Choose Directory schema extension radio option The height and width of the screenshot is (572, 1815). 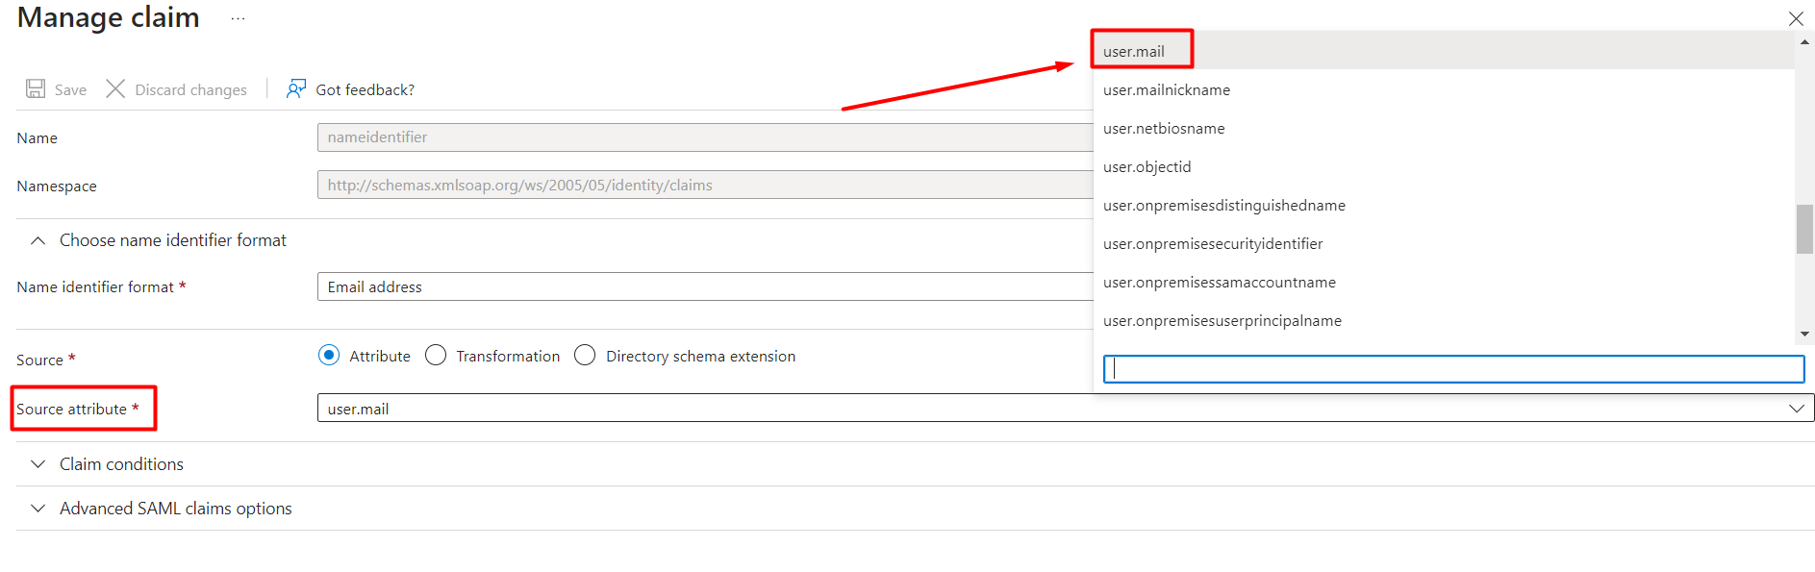tap(585, 356)
